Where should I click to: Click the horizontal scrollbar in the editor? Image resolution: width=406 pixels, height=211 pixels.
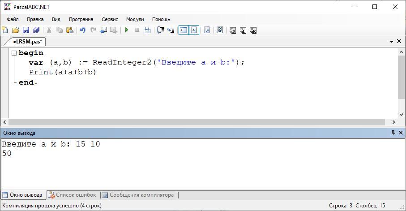pyautogui.click(x=197, y=122)
